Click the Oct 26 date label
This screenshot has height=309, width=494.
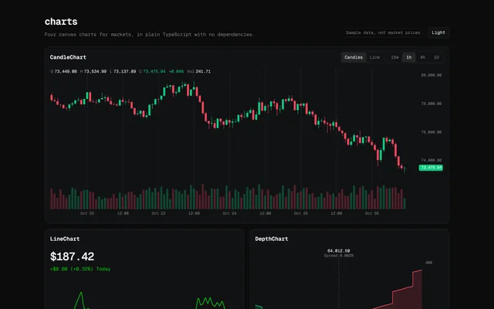(372, 213)
